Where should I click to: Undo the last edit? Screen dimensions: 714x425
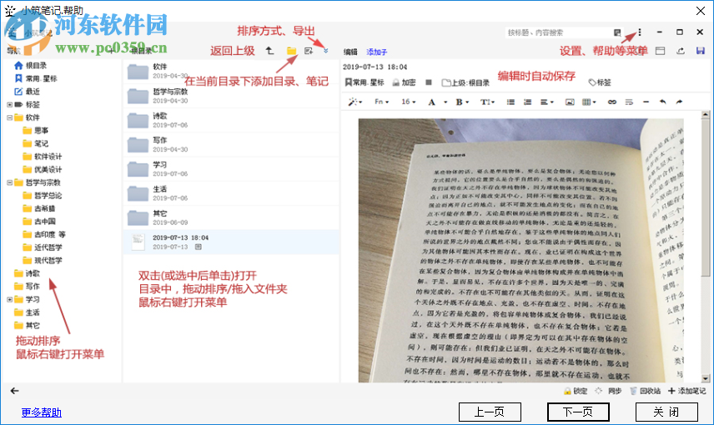pyautogui.click(x=662, y=102)
